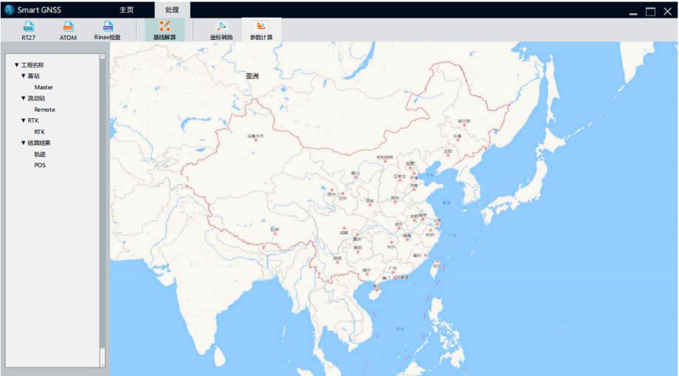Image resolution: width=679 pixels, height=376 pixels.
Task: Select the 处理 tab
Action: click(x=172, y=10)
